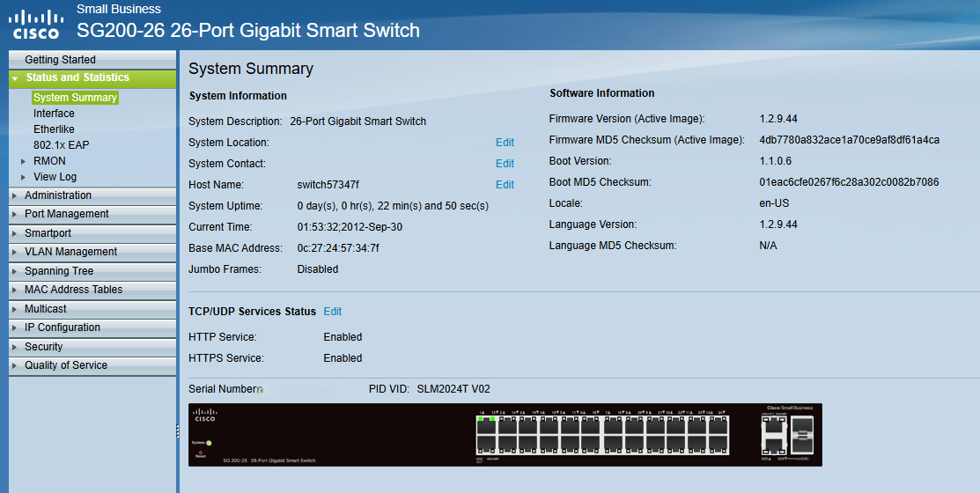Edit the TCP/UDP Services Status
Viewport: 980px width, 493px height.
pyautogui.click(x=333, y=311)
